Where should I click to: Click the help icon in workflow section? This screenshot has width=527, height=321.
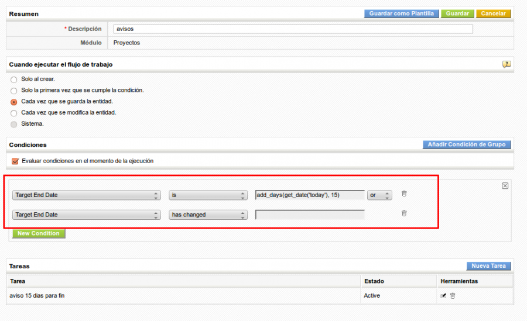tap(507, 64)
